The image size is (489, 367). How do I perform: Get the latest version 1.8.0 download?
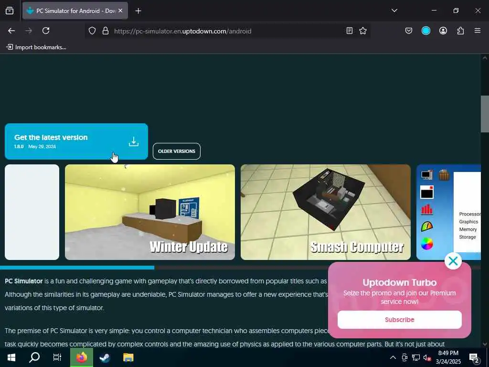(x=76, y=141)
